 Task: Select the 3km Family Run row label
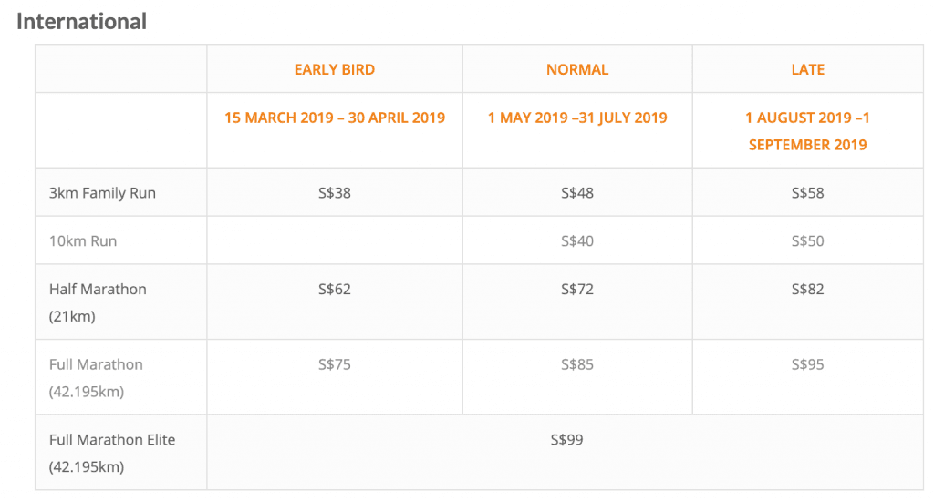[x=102, y=193]
